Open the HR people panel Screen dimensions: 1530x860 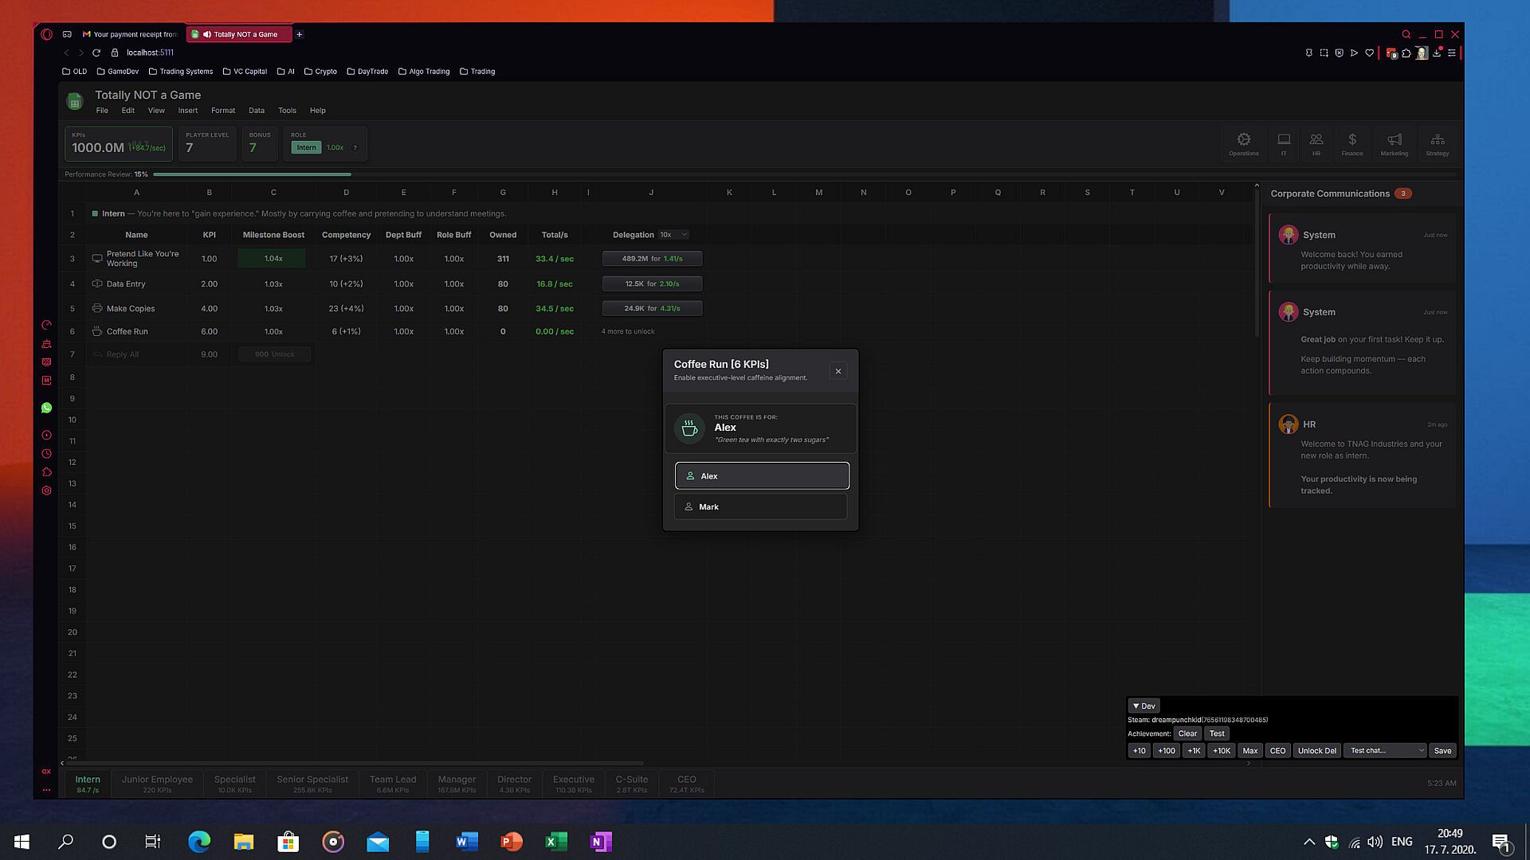(x=1316, y=143)
